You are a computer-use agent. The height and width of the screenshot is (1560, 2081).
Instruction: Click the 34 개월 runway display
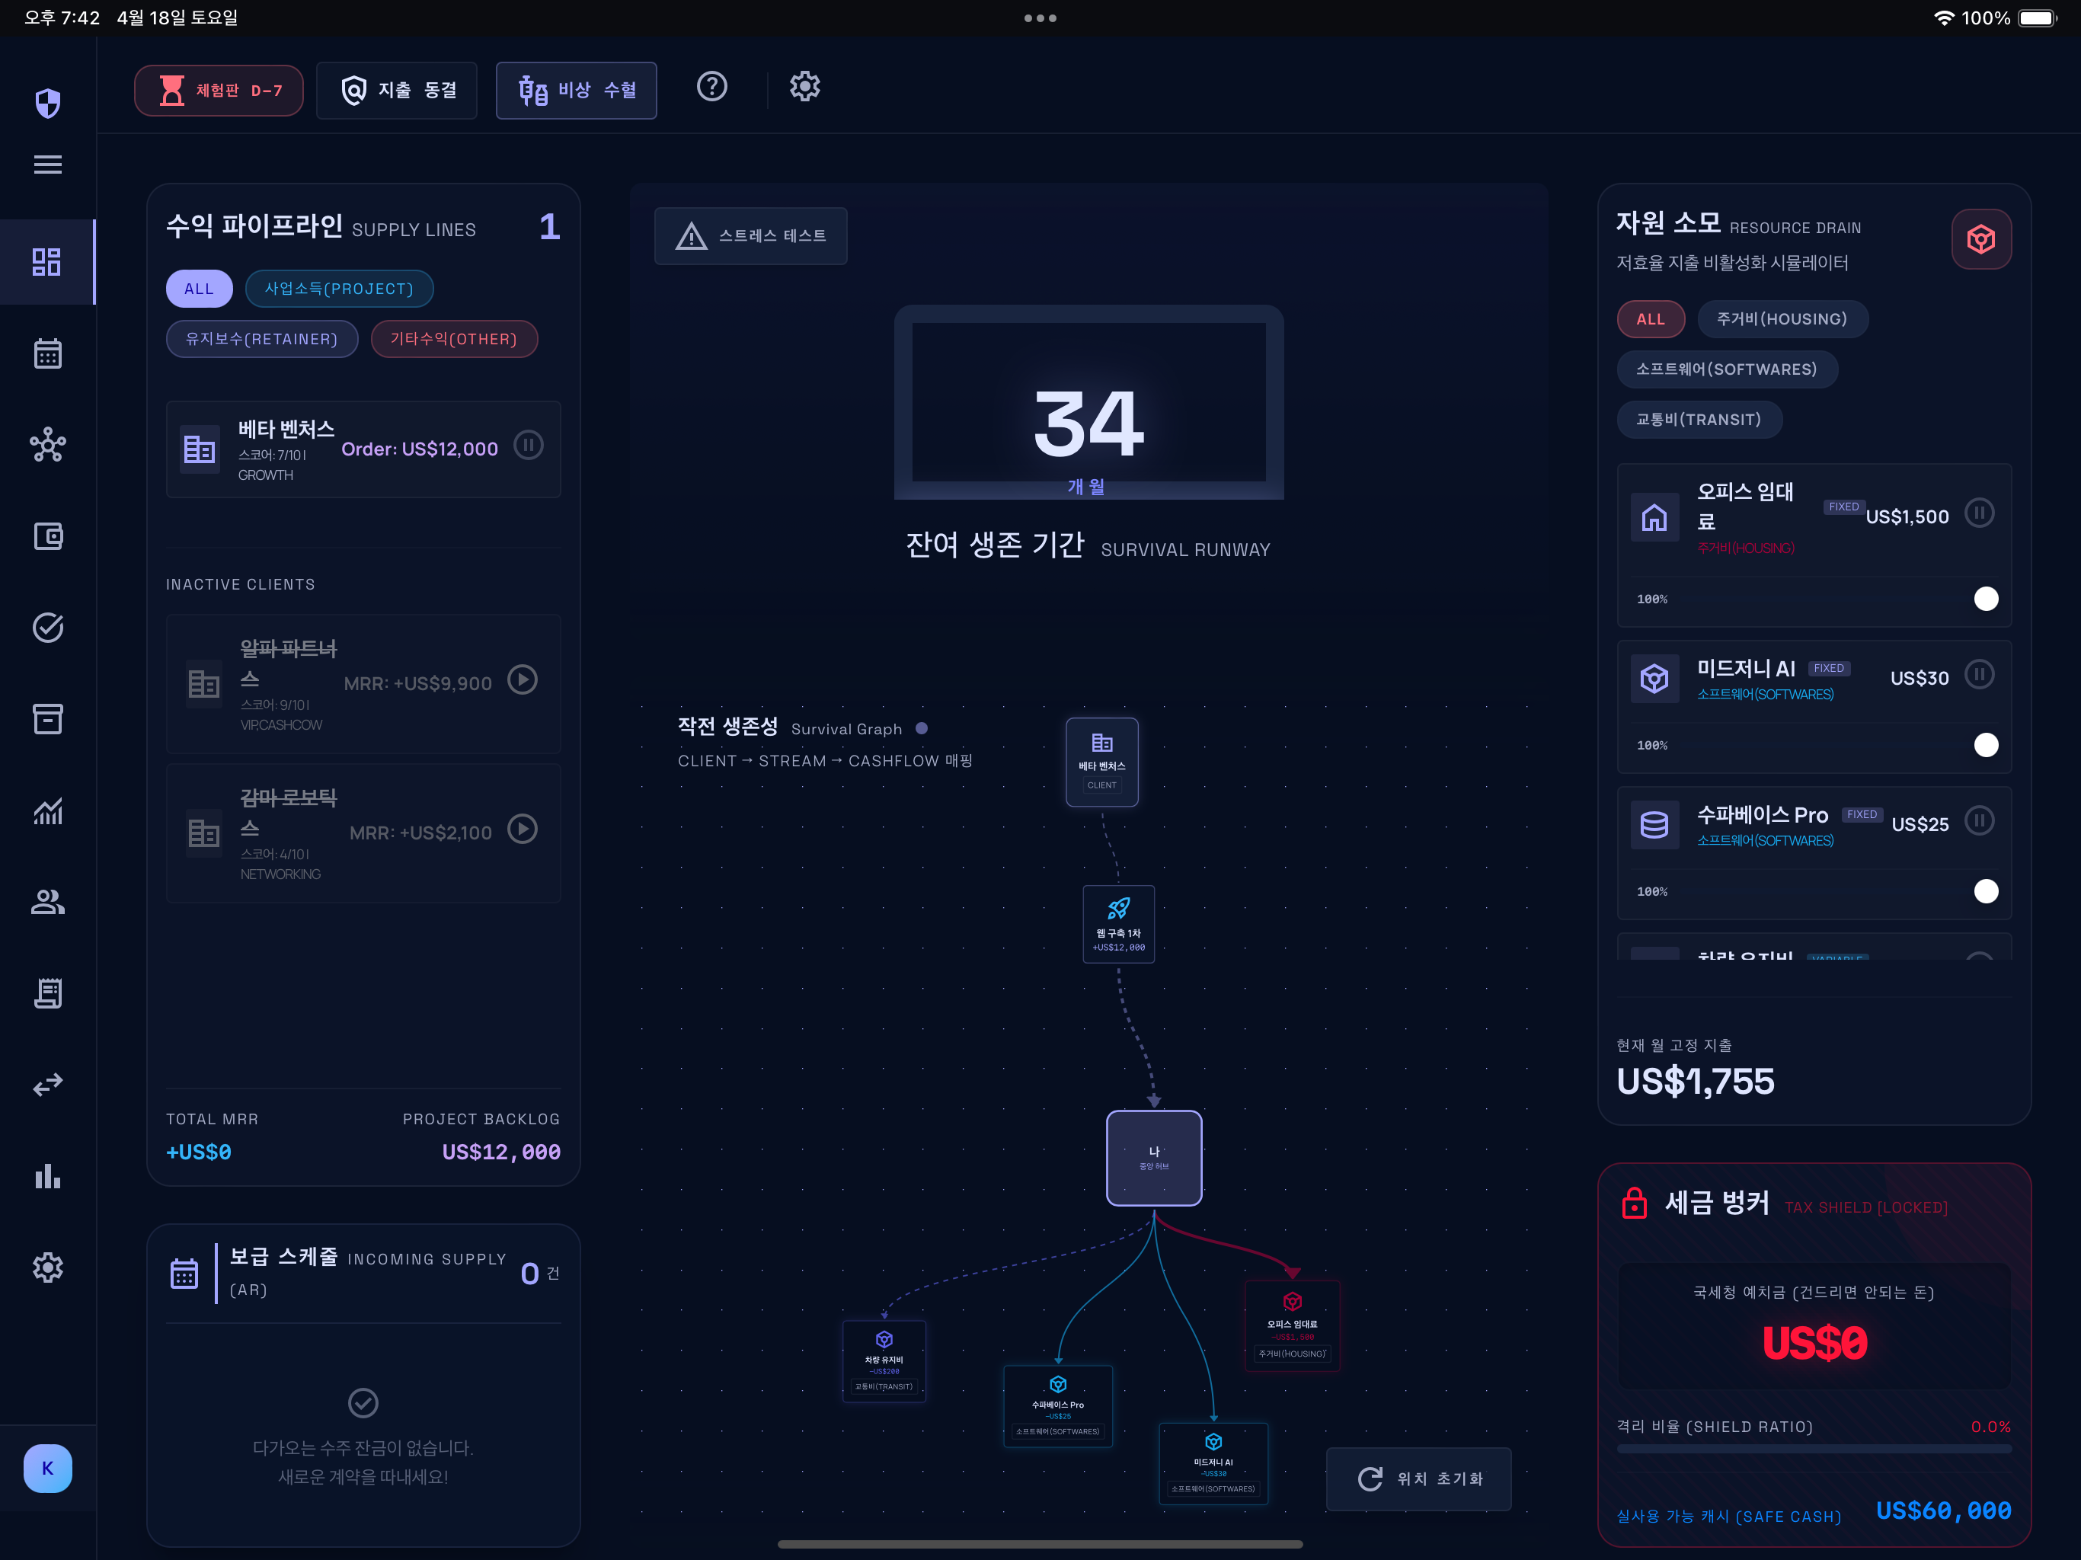tap(1088, 403)
